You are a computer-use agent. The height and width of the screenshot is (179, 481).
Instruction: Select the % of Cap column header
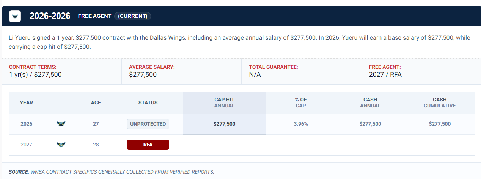pyautogui.click(x=300, y=103)
